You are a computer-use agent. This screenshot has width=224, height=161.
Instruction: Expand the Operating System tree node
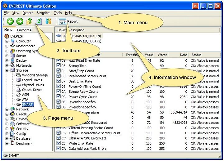(7, 51)
